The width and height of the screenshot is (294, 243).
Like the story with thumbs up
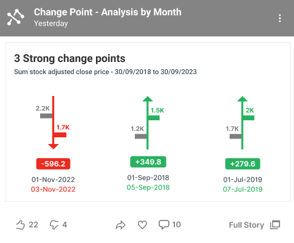tap(21, 225)
